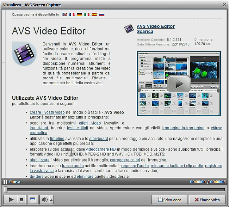This screenshot has height=207, width=229.
Task: Open the 'stabilizzare' link
Action: click(39, 160)
